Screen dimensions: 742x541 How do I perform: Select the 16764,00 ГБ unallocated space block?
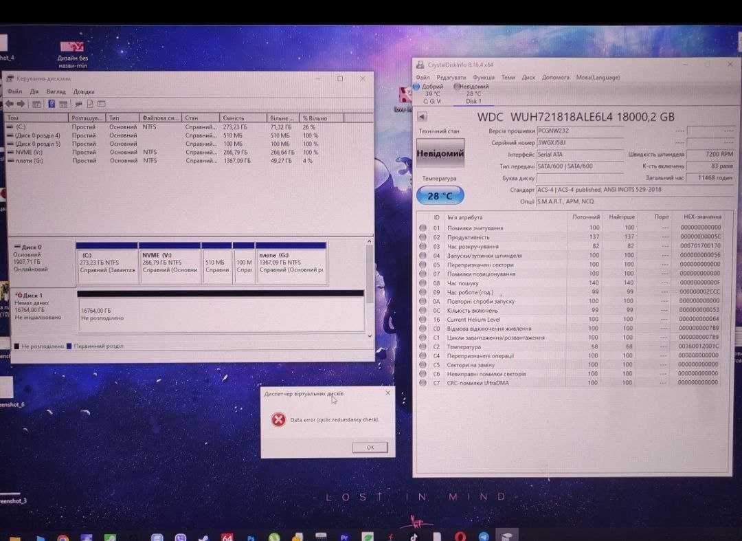[x=221, y=311]
